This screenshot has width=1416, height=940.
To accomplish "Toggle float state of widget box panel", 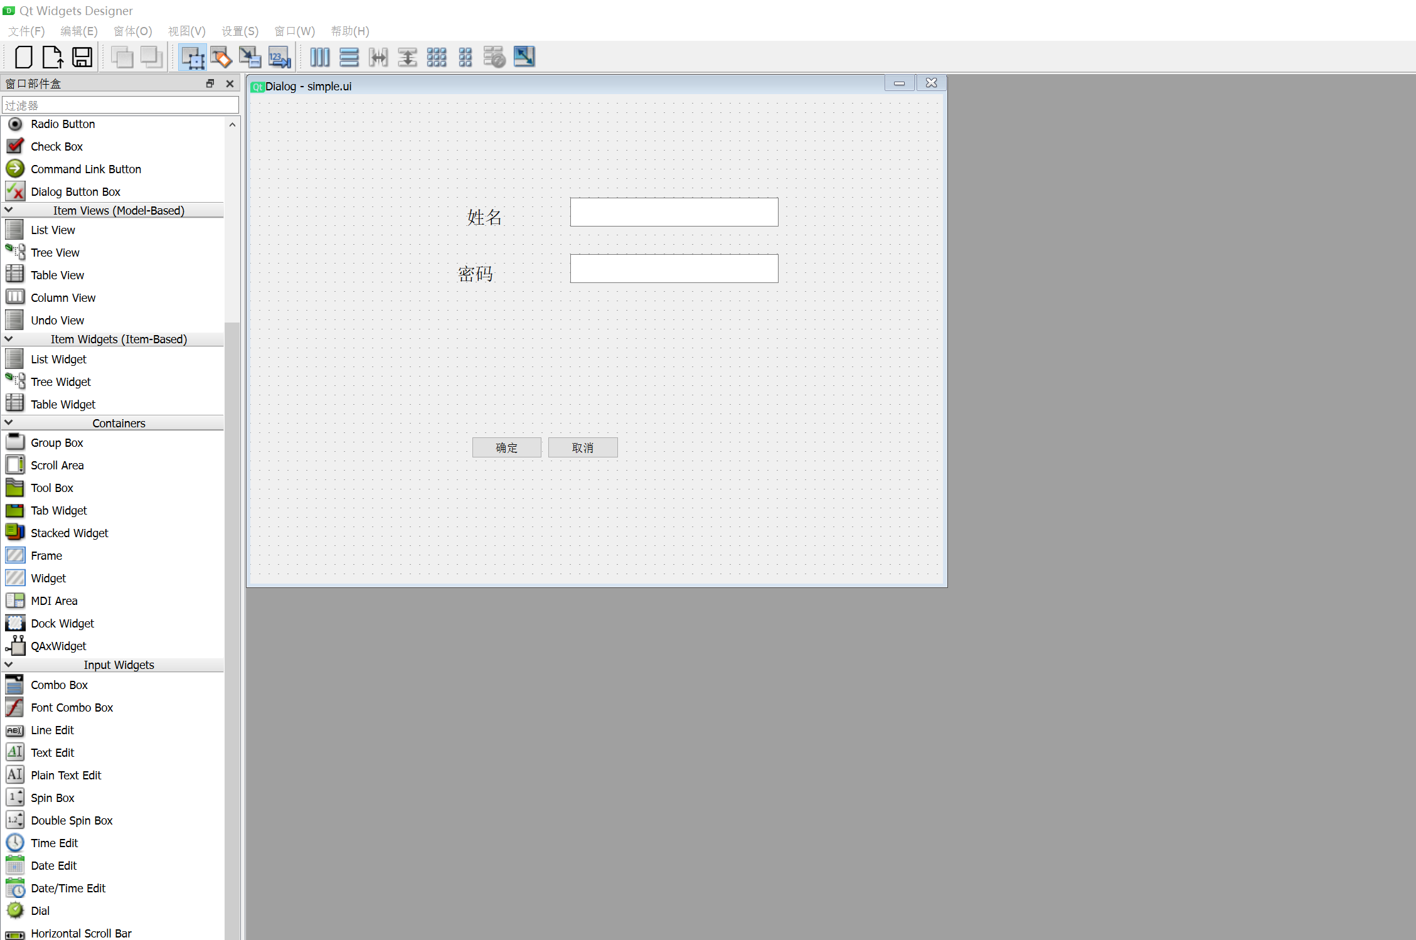I will pos(210,83).
